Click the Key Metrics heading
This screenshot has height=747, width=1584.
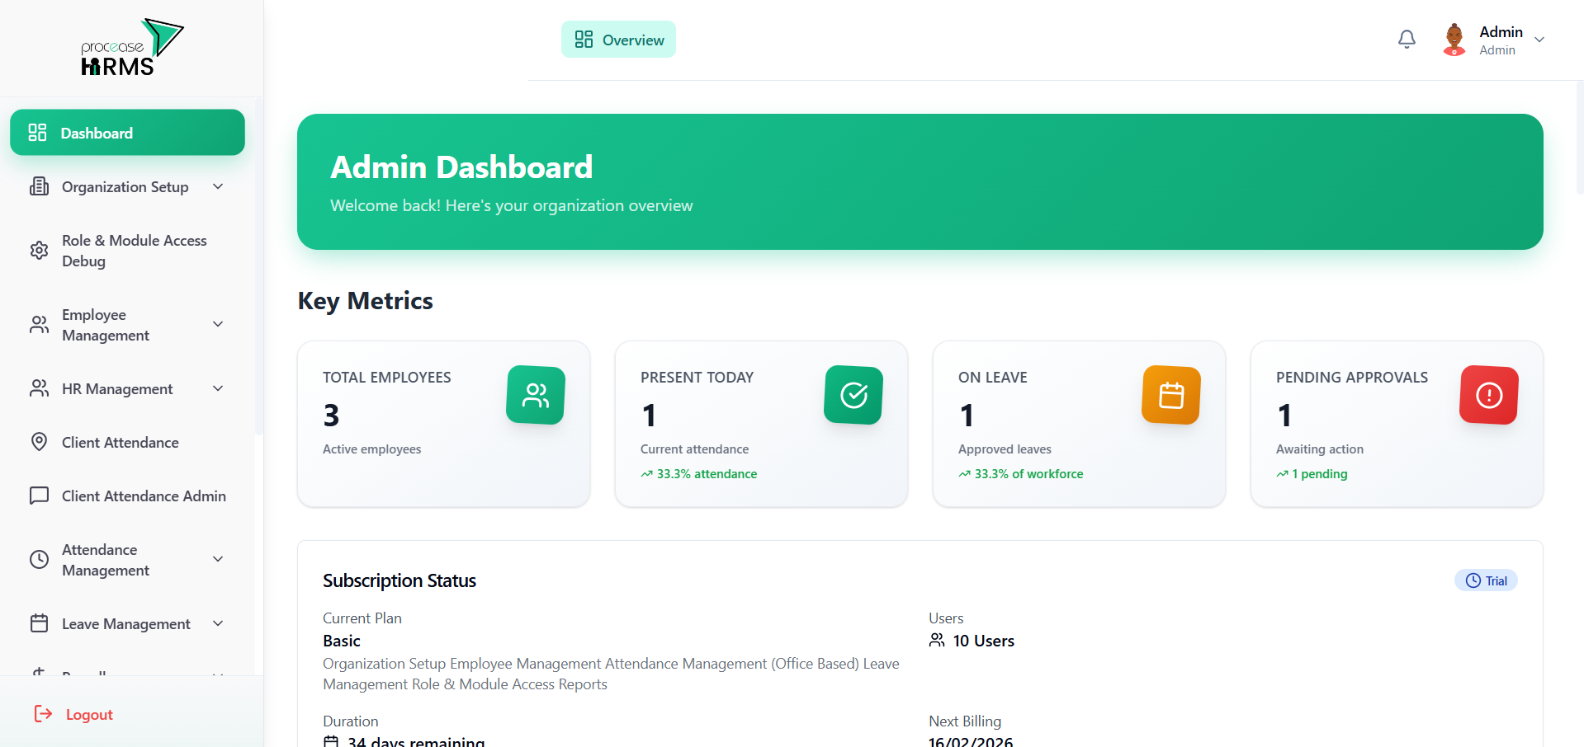click(365, 301)
